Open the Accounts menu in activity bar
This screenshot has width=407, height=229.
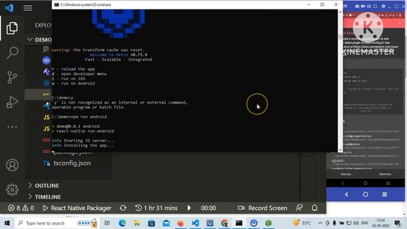(12, 165)
